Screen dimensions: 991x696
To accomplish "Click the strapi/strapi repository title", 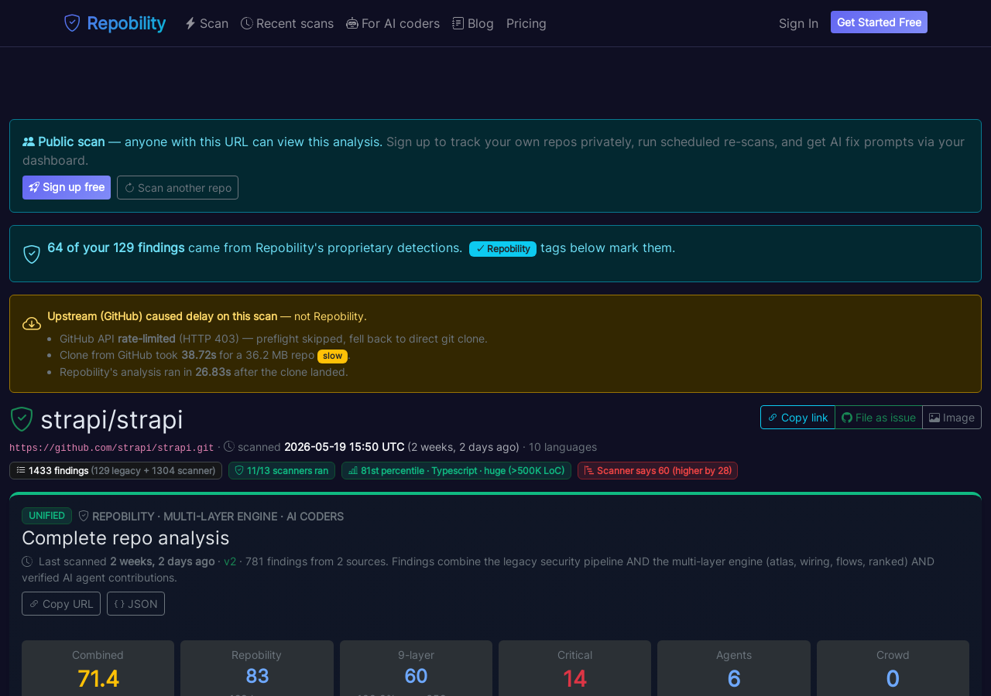I will pyautogui.click(x=111, y=419).
